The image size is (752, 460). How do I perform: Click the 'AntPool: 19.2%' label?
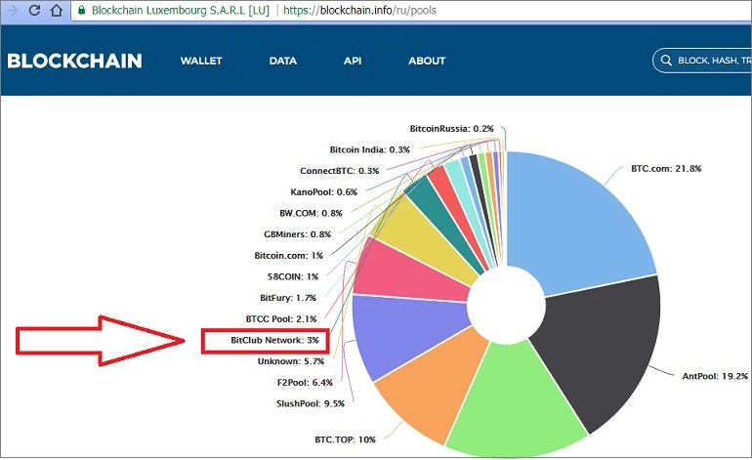click(715, 376)
